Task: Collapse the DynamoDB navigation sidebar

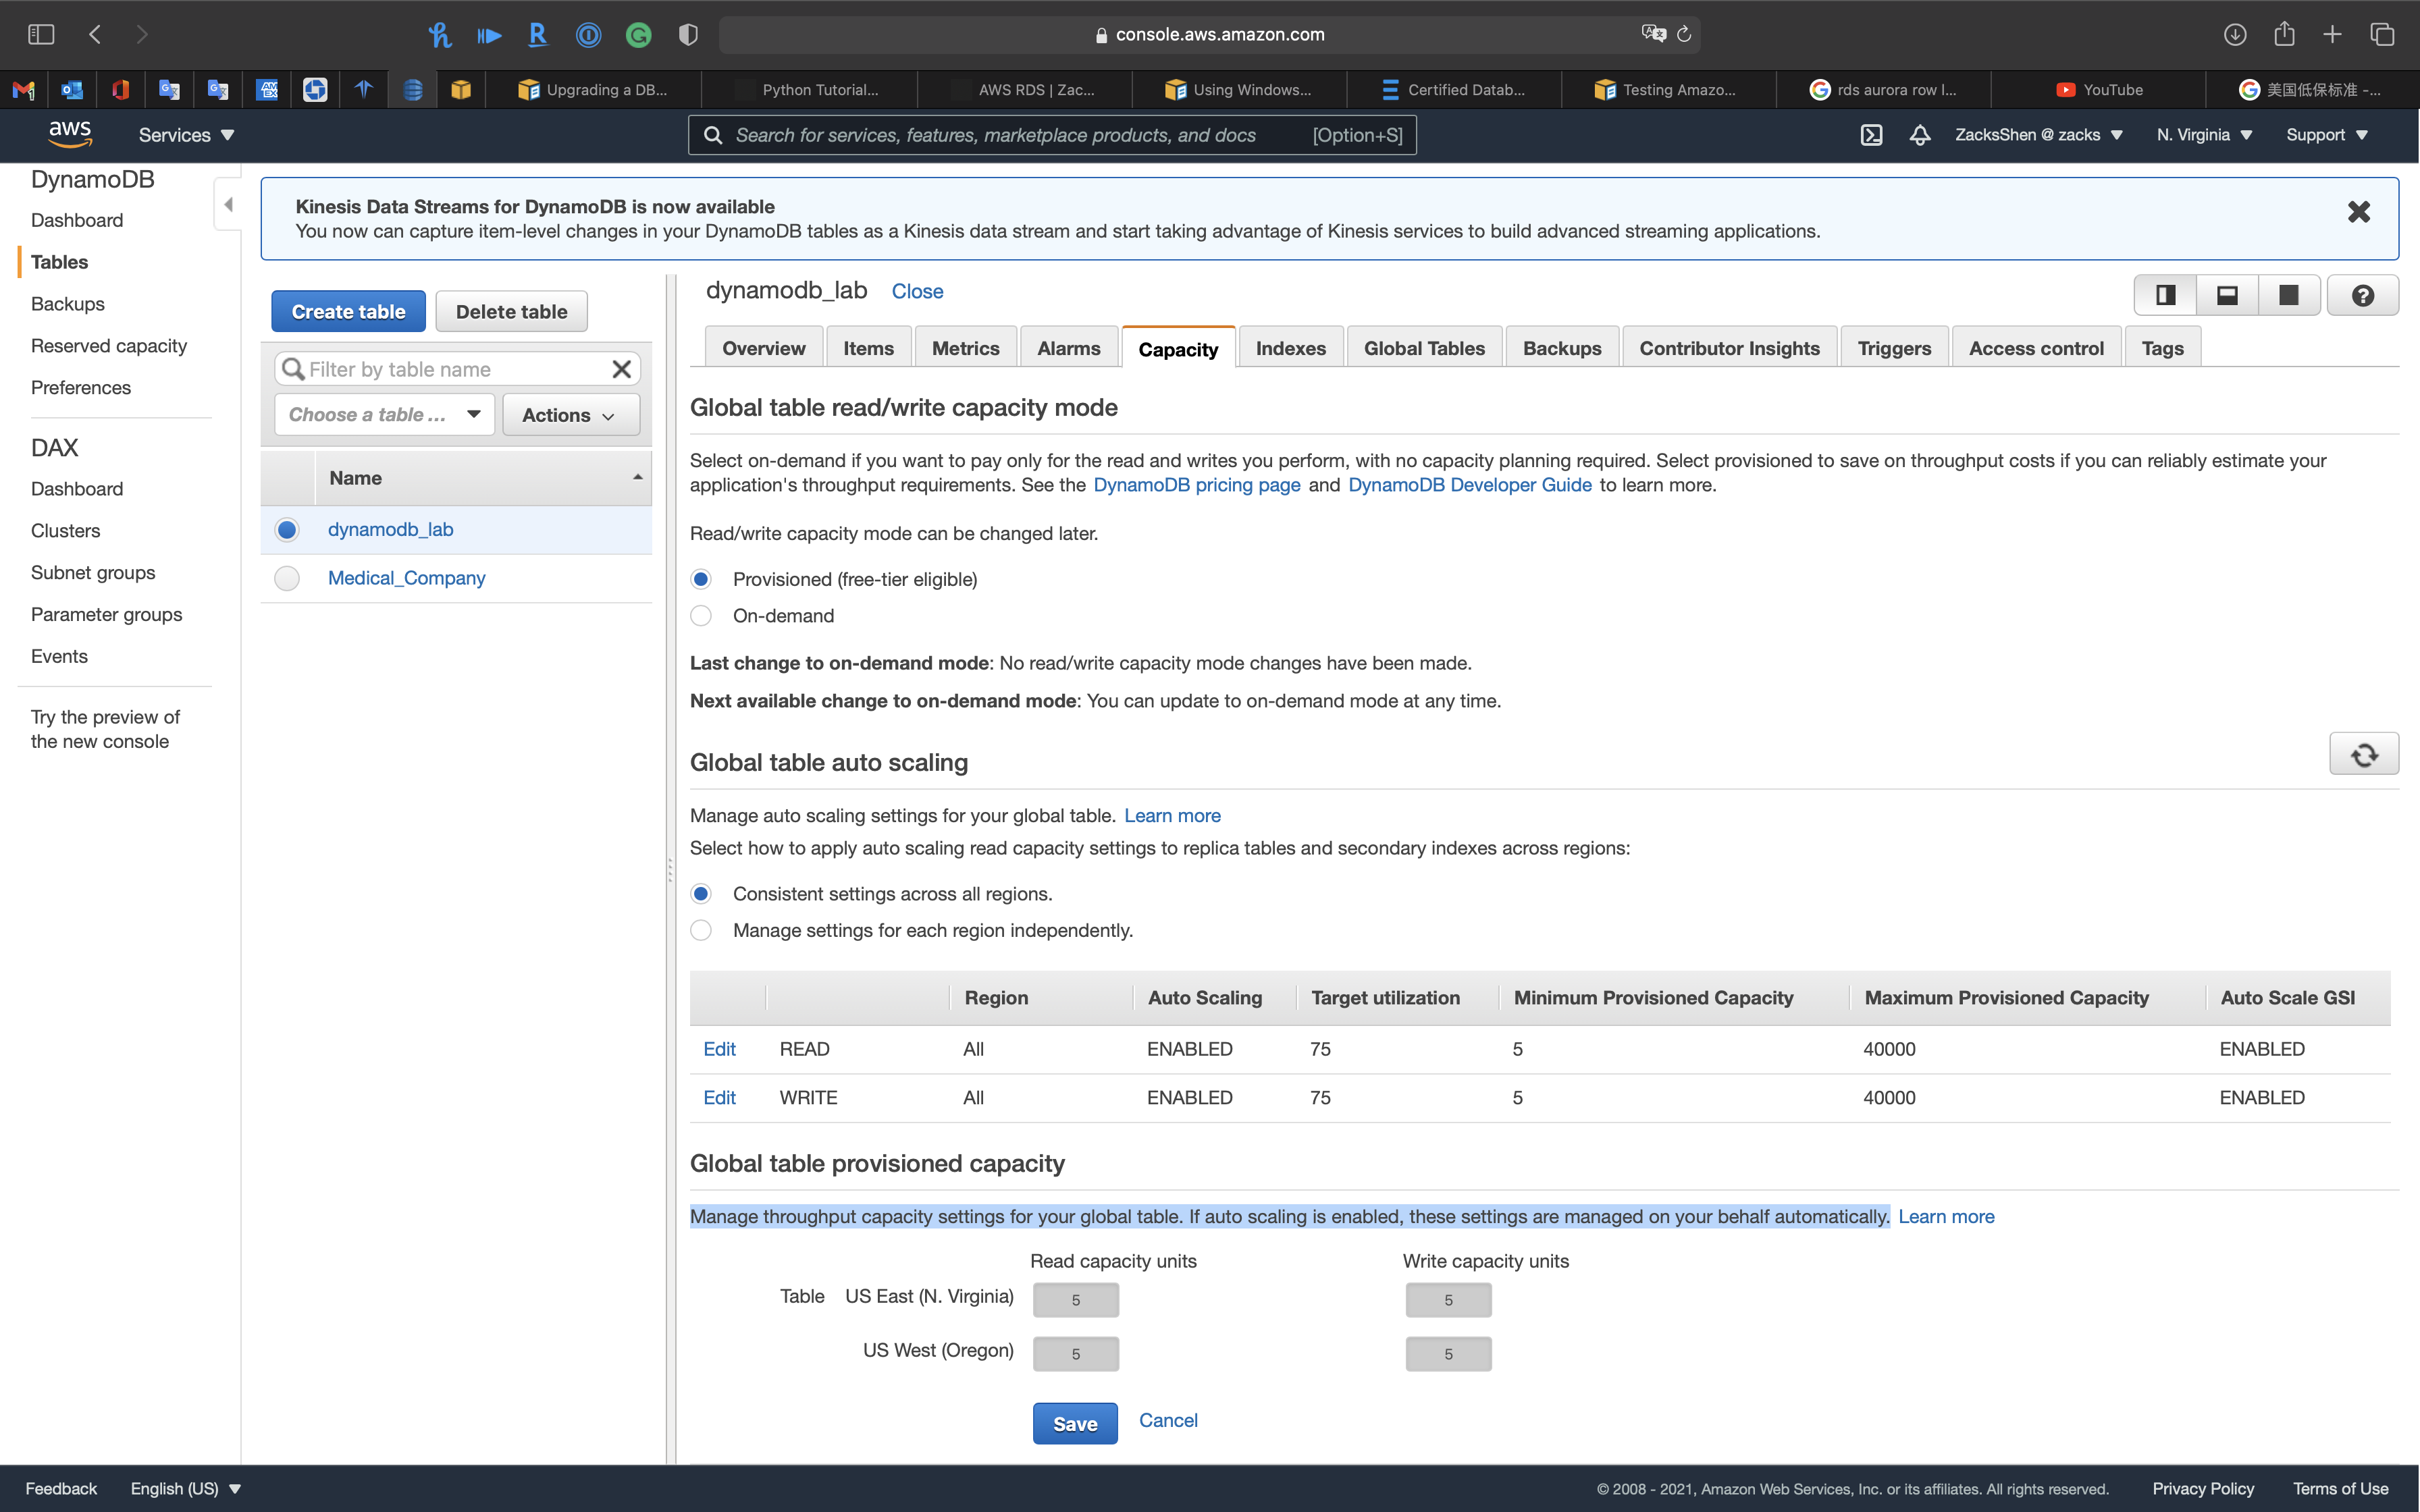Action: (228, 205)
